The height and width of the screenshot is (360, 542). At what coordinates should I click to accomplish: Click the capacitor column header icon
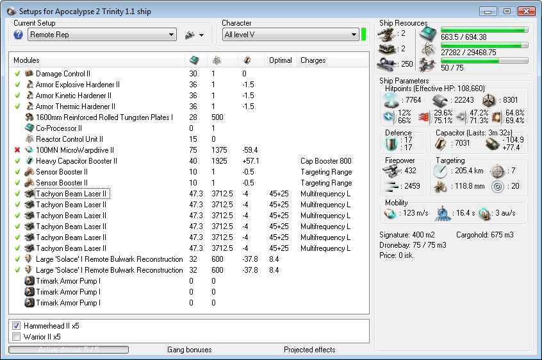click(x=247, y=60)
